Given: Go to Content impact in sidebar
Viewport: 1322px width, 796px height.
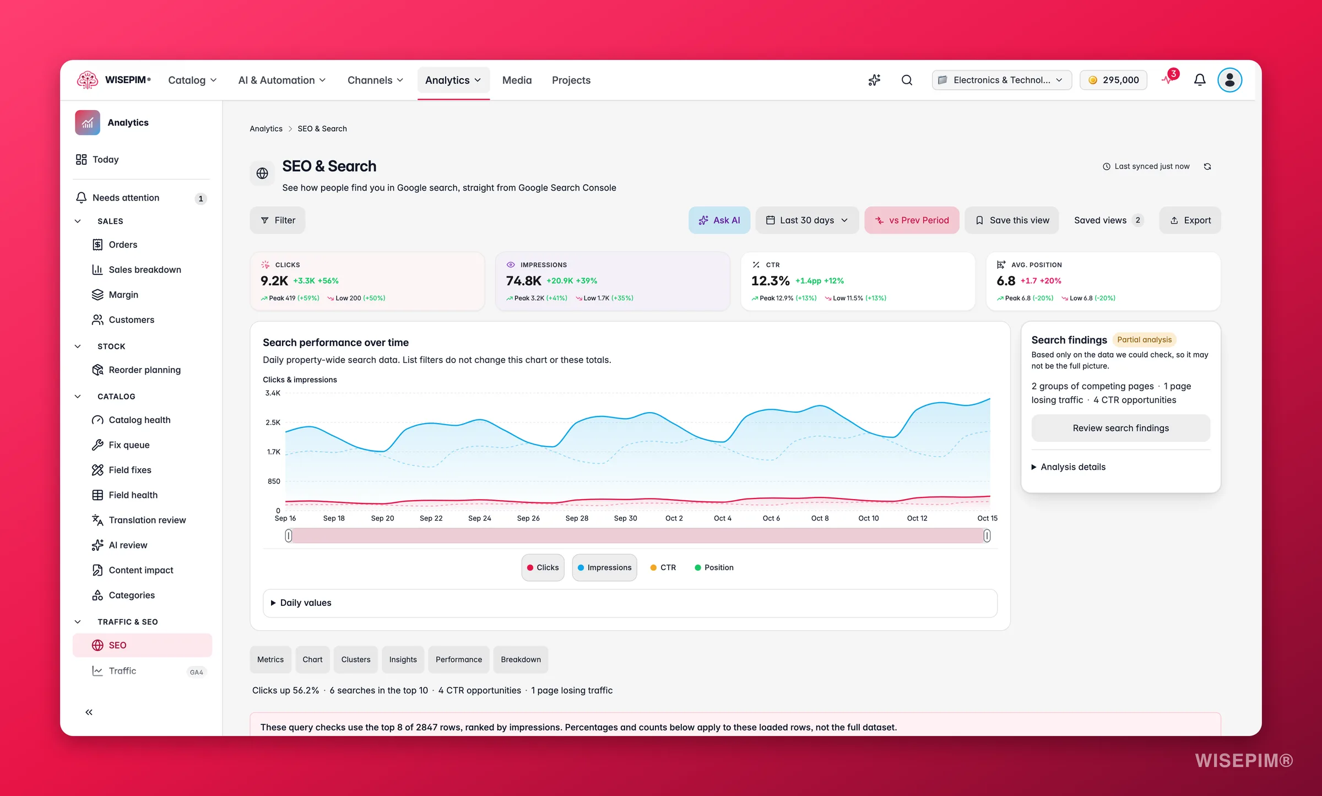Looking at the screenshot, I should pos(142,570).
